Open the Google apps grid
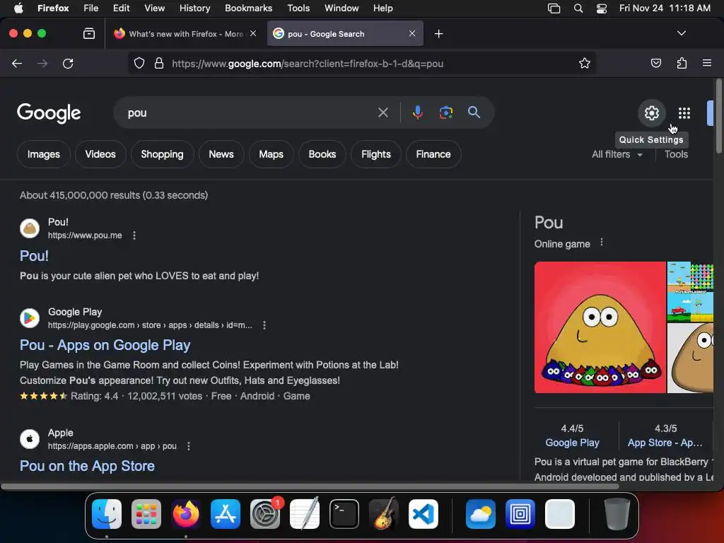 click(684, 112)
